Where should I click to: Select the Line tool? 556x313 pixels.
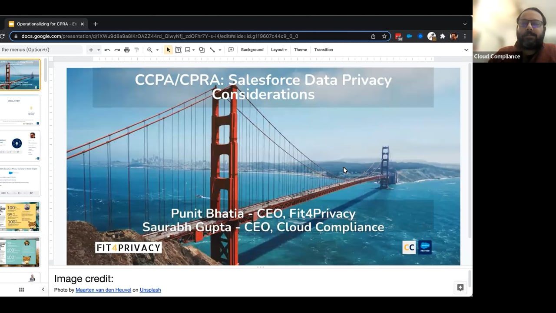[x=213, y=50]
